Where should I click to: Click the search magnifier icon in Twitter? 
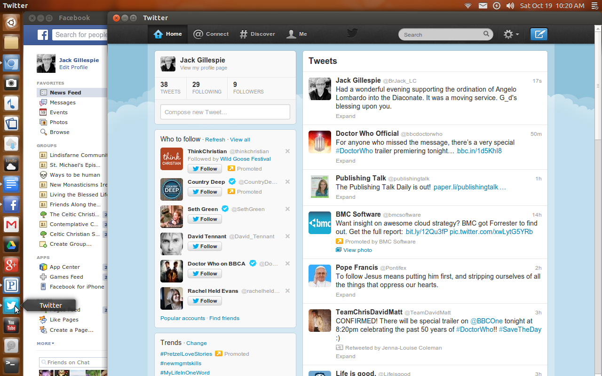[x=486, y=34]
